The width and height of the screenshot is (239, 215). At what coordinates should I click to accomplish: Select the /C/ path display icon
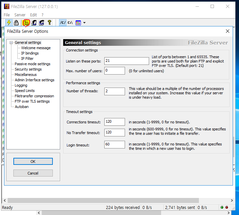coord(63,23)
